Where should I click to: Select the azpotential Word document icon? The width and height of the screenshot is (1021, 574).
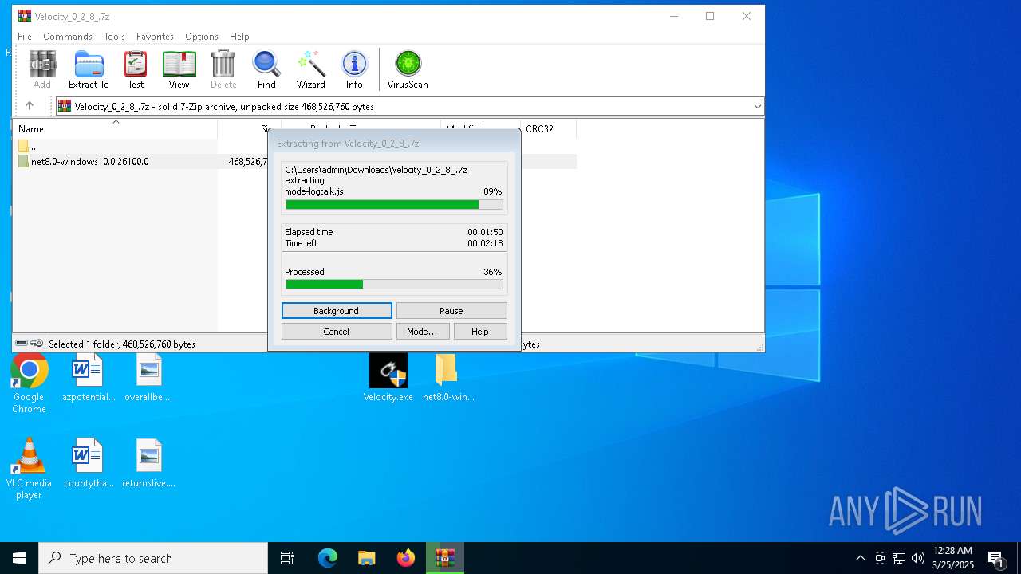point(89,379)
